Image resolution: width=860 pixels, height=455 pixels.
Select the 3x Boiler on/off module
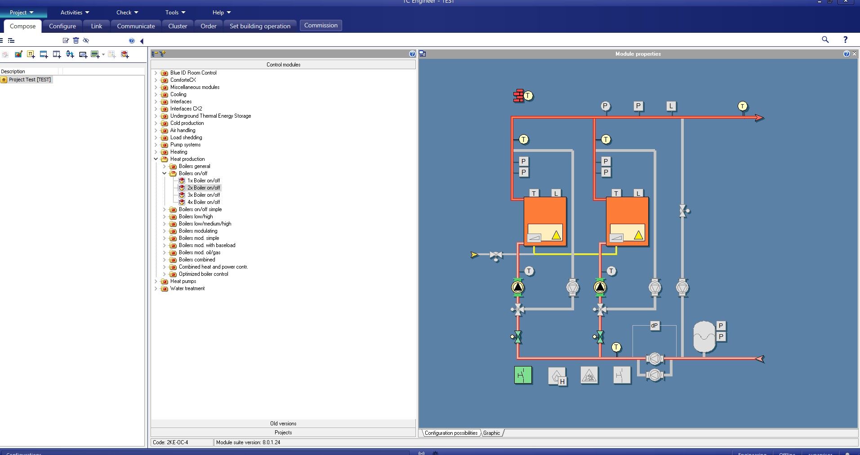204,195
